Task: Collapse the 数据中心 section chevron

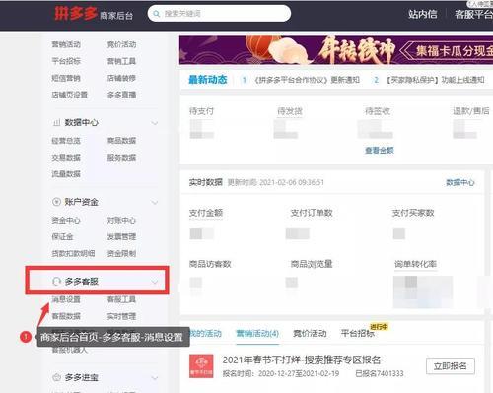Action: pyautogui.click(x=155, y=123)
